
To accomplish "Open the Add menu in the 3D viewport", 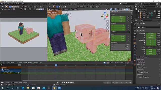I will (x=71, y=9).
